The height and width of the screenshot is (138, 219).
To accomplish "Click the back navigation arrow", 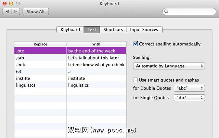I will (8, 11).
